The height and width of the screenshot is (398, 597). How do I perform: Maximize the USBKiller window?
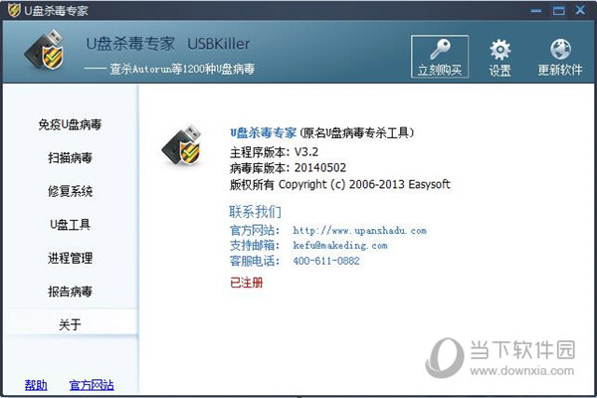tap(558, 10)
